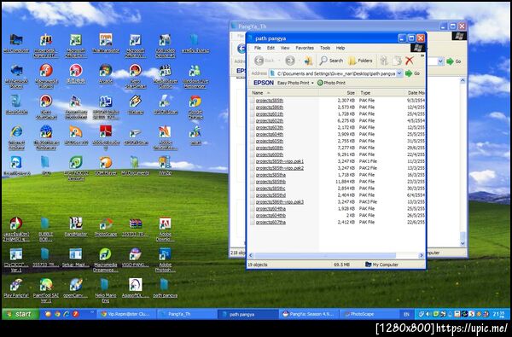Select file projectg601th
Image resolution: width=512 pixels, height=337 pixels.
pyautogui.click(x=270, y=114)
